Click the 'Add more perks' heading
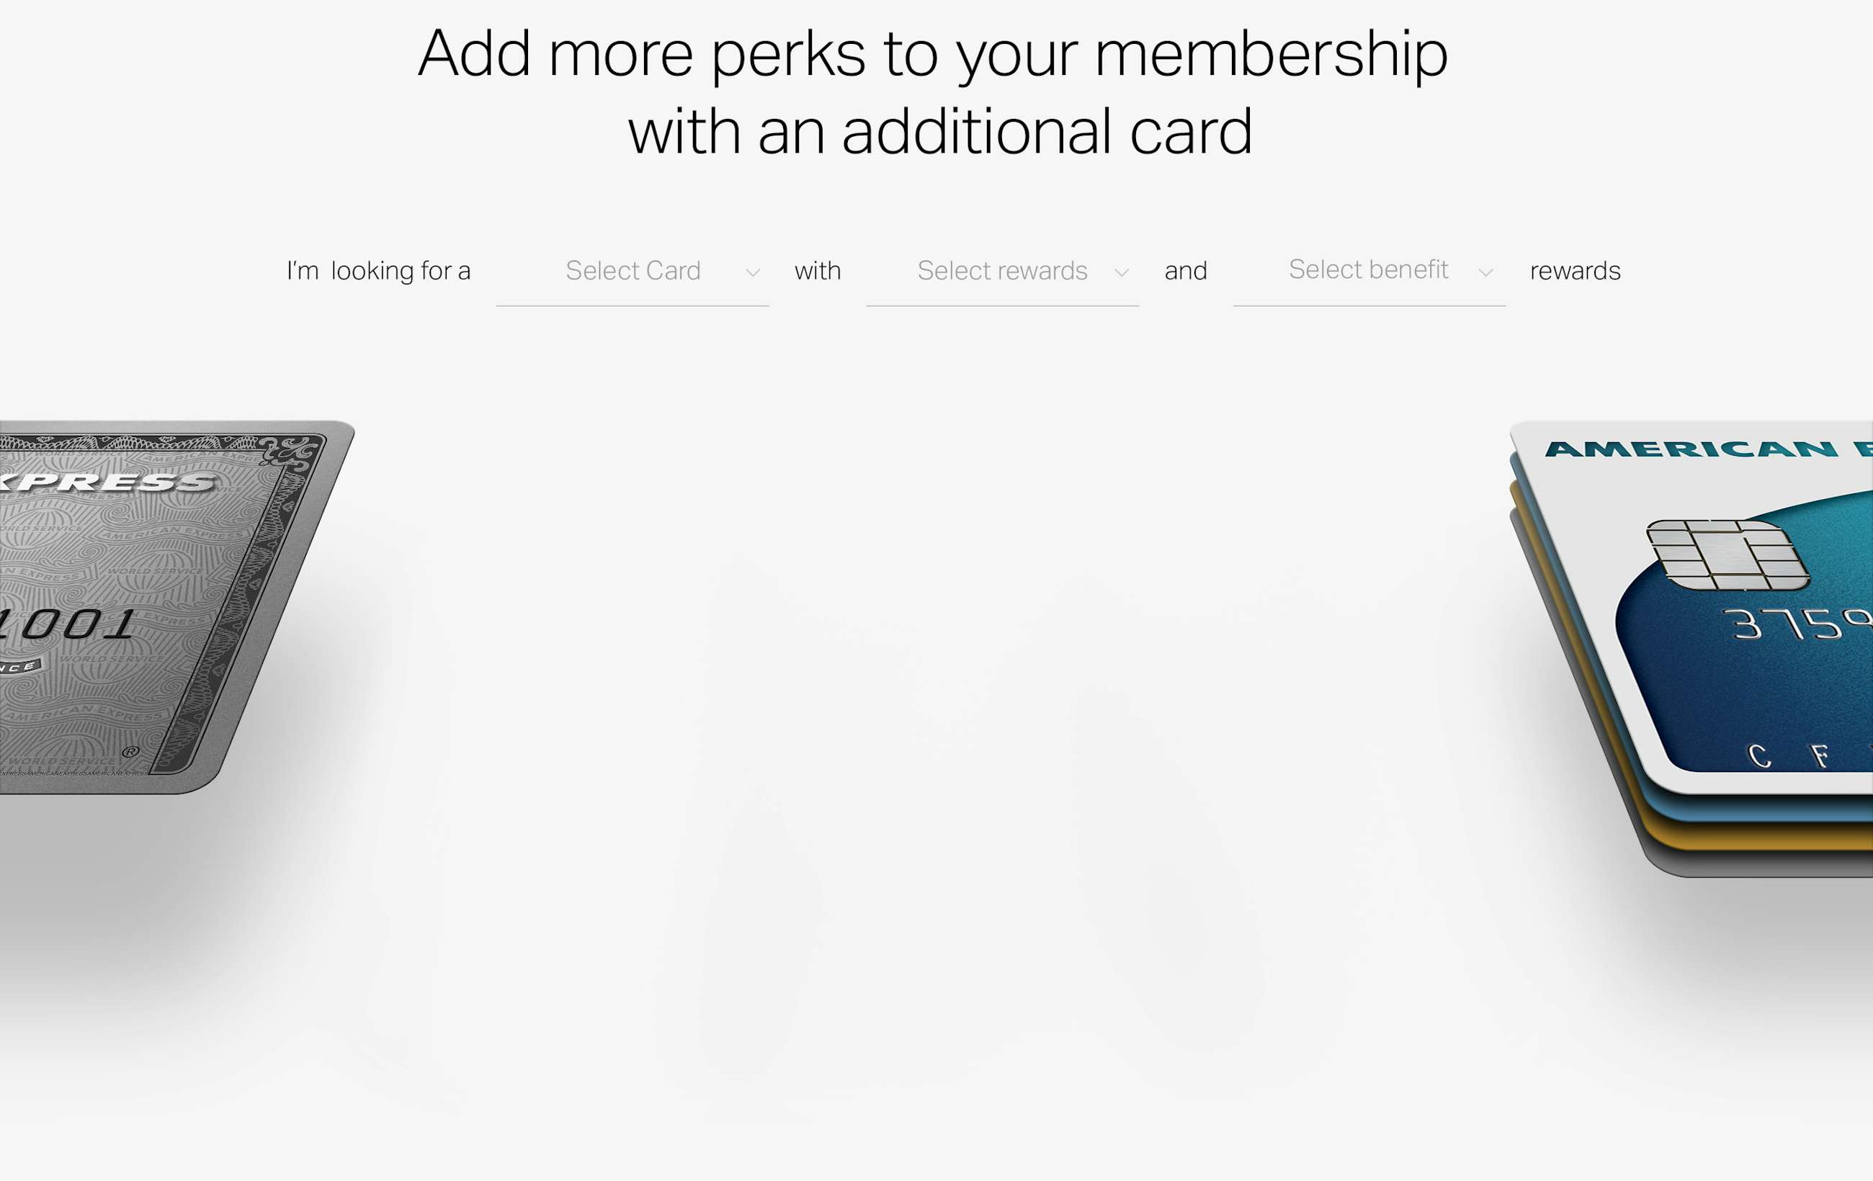 pos(933,53)
